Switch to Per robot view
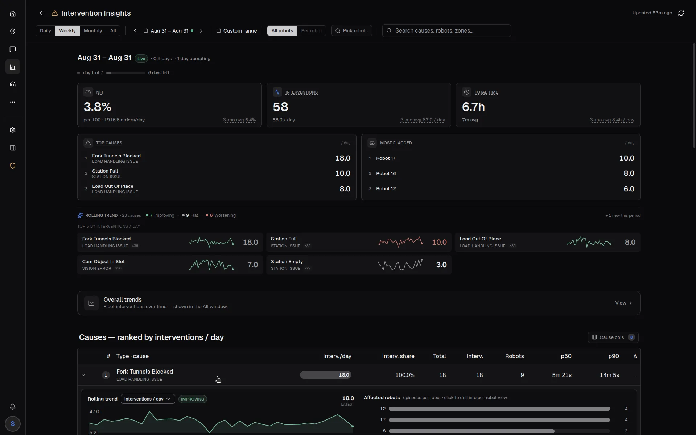696x435 pixels. click(312, 31)
